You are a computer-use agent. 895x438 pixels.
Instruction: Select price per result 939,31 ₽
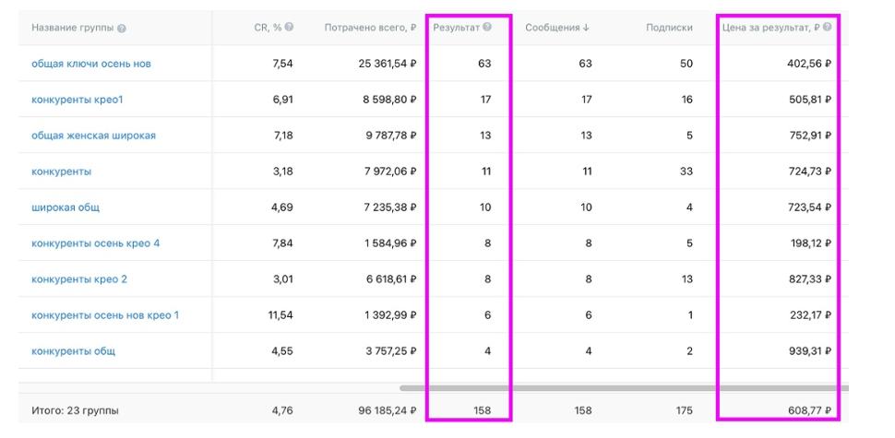point(809,351)
